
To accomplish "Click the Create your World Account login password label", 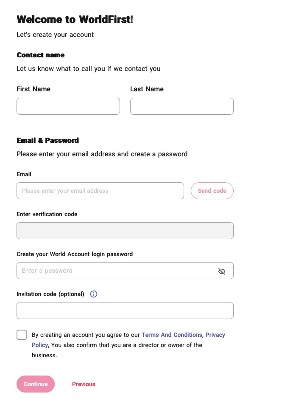I will [x=75, y=254].
